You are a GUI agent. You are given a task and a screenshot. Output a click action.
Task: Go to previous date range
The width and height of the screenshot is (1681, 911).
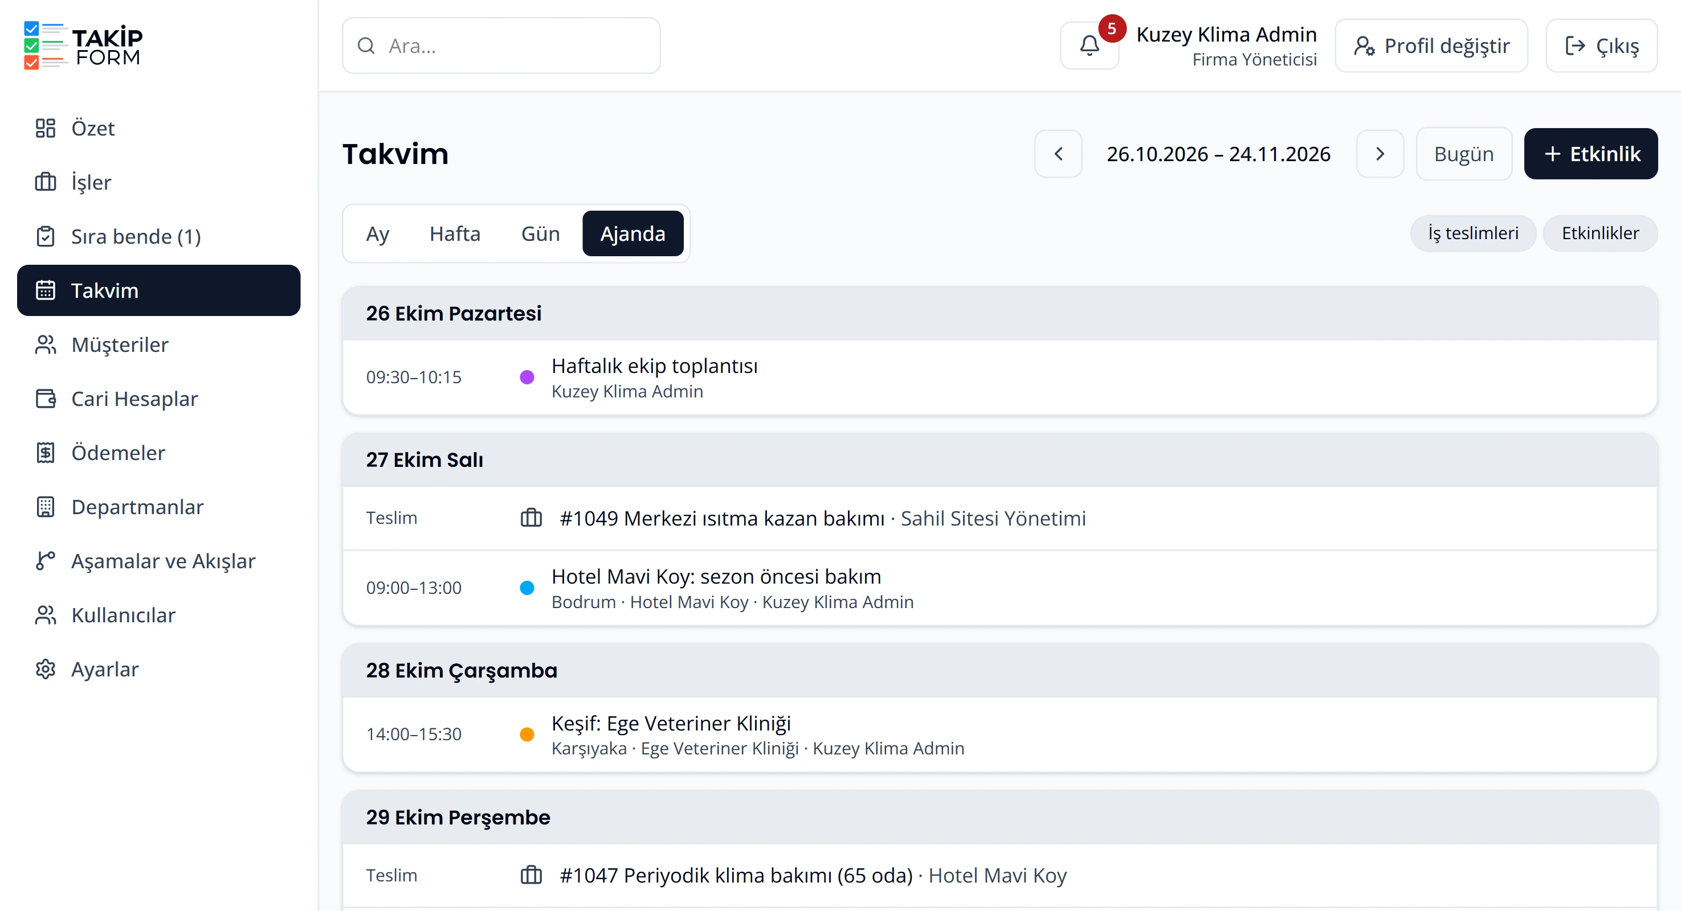1058,154
